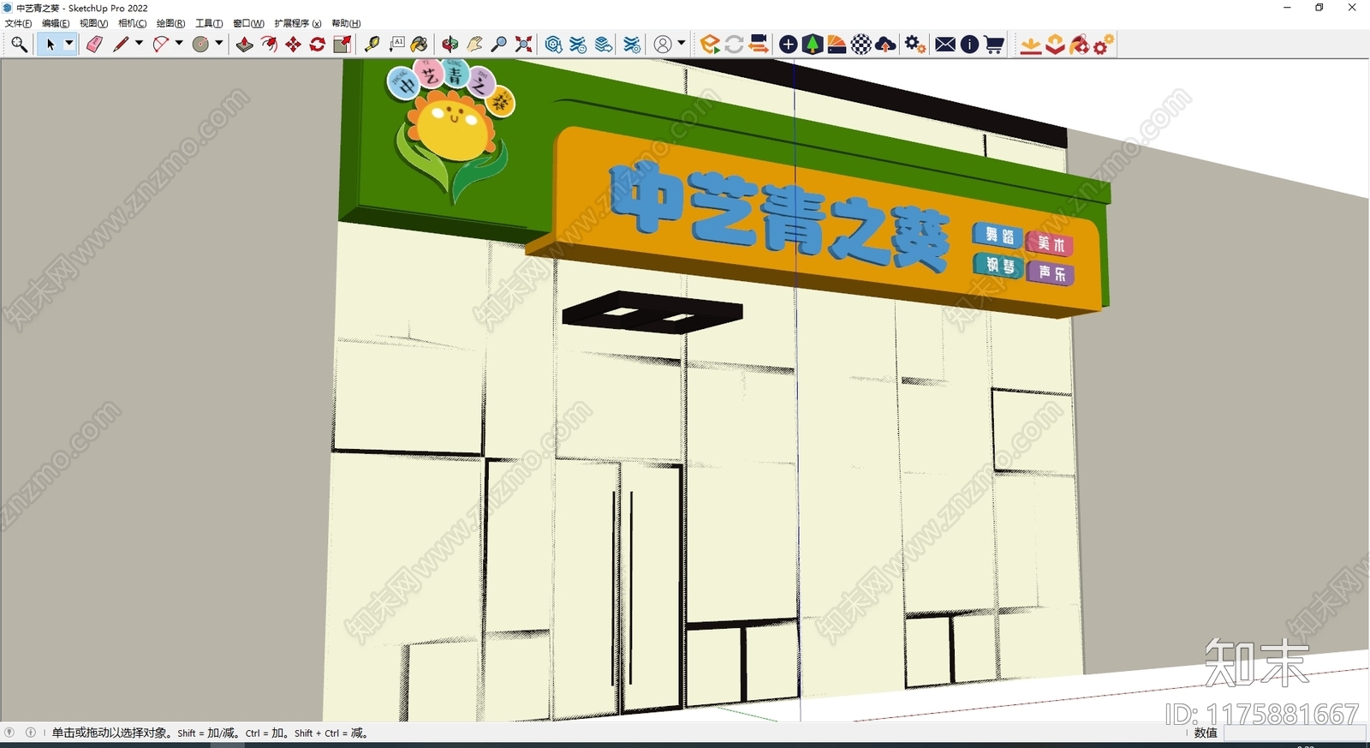Open the 工具(T) menu
The image size is (1370, 748).
[x=209, y=23]
